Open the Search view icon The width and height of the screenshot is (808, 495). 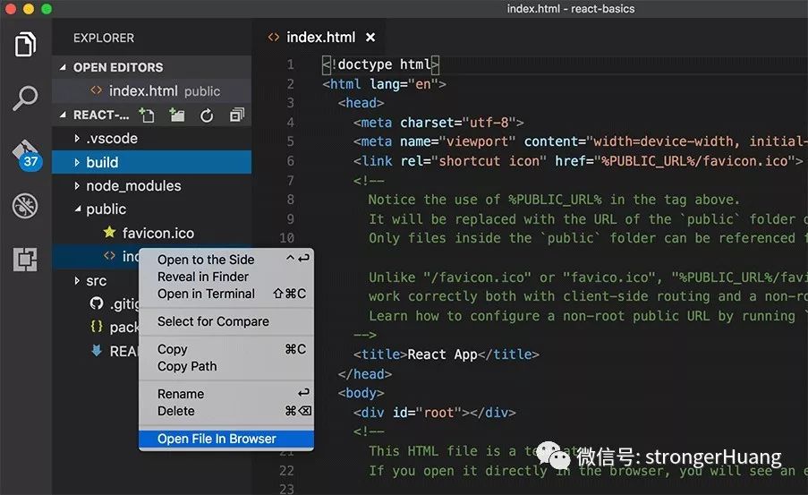pos(25,98)
